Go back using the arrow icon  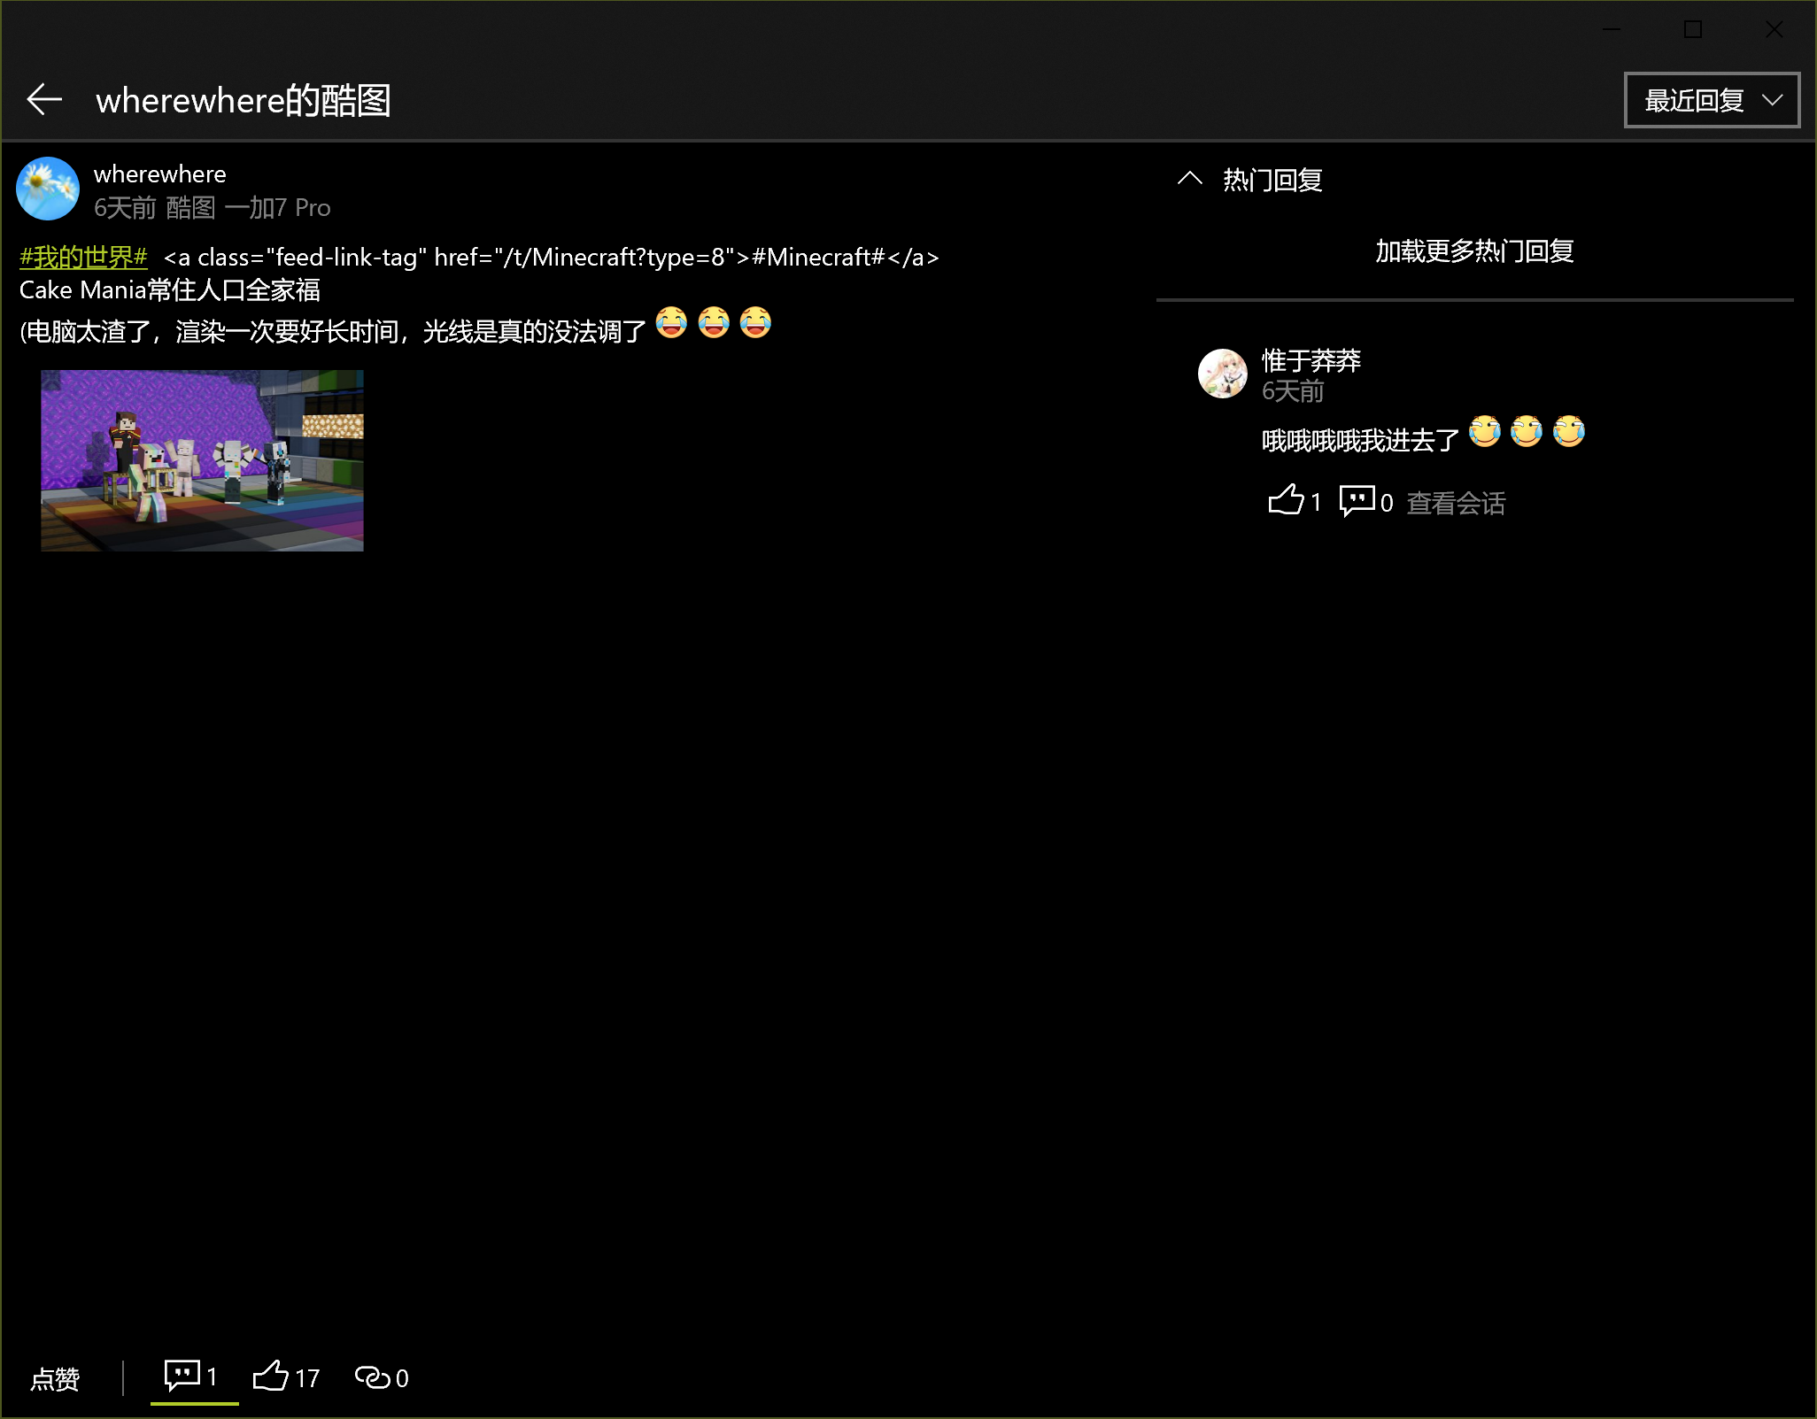coord(44,99)
